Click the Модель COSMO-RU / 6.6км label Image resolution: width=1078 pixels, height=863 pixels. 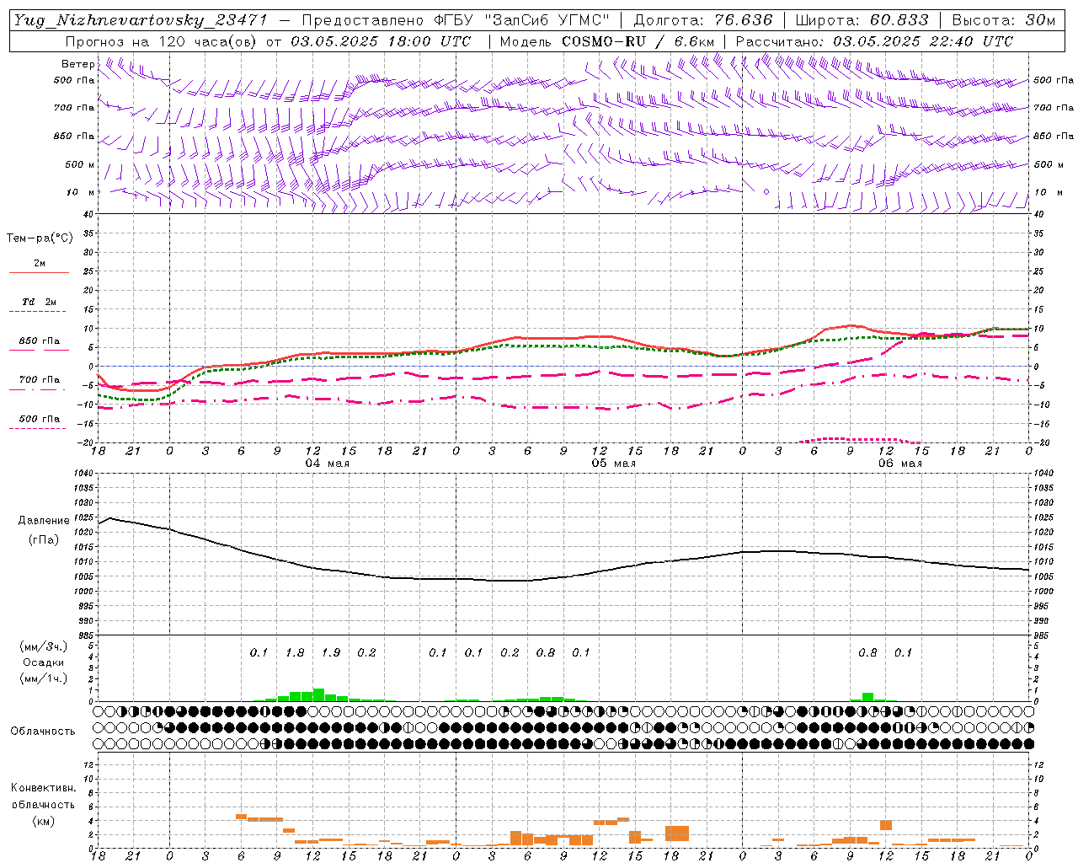pyautogui.click(x=607, y=41)
